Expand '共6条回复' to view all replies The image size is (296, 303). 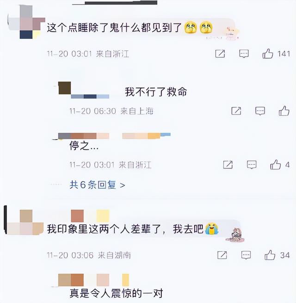tap(97, 185)
